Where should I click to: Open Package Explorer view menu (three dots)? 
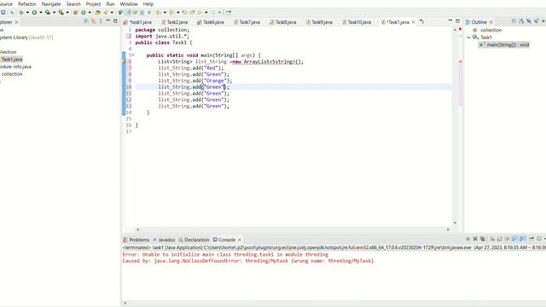[101, 21]
